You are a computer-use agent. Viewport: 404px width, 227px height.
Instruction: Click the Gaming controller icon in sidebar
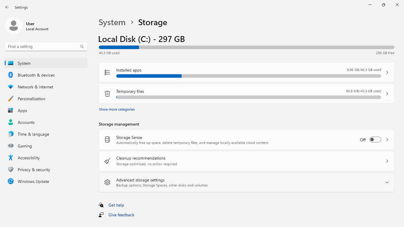11,146
